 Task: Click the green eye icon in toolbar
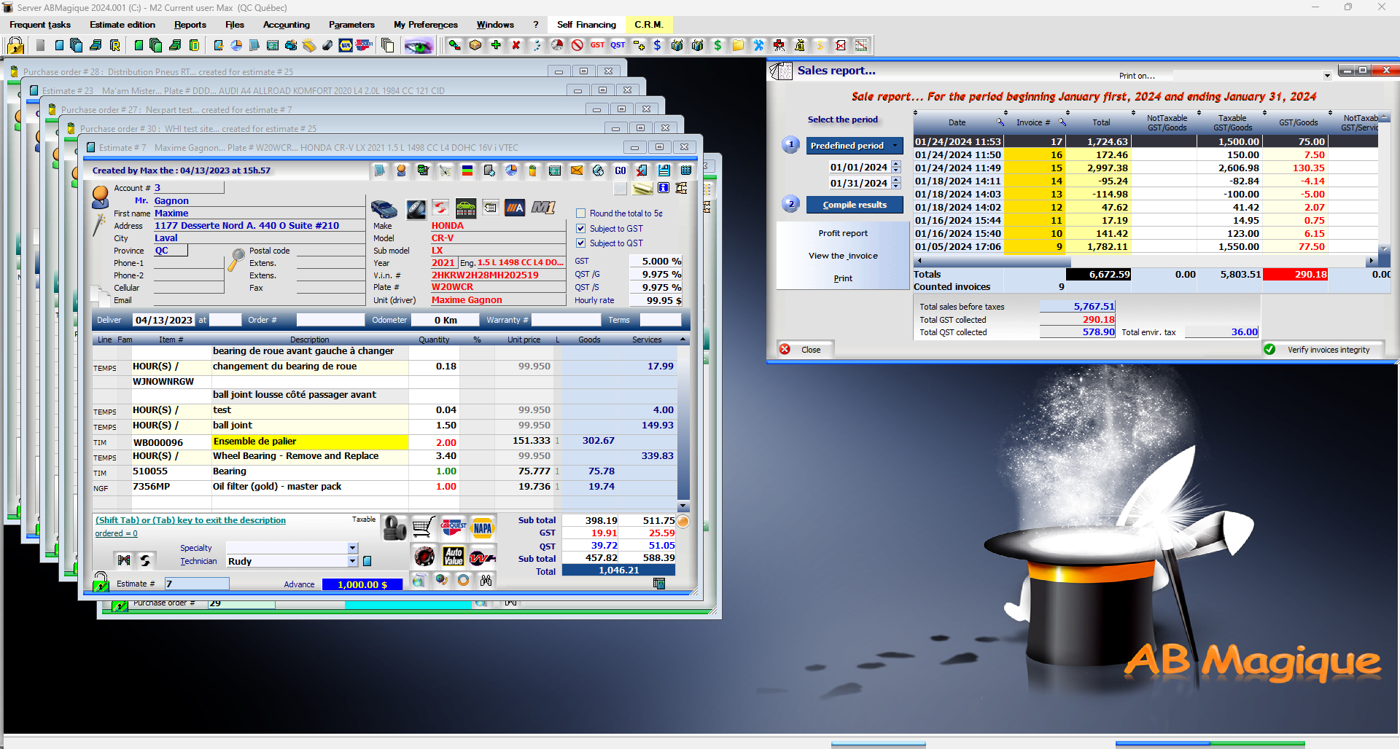click(419, 46)
